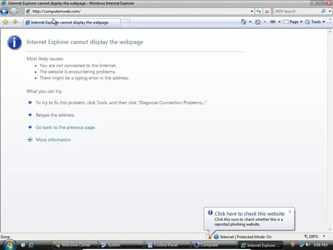
Task: Click 'Click here to check this website' balloon
Action: (249, 214)
